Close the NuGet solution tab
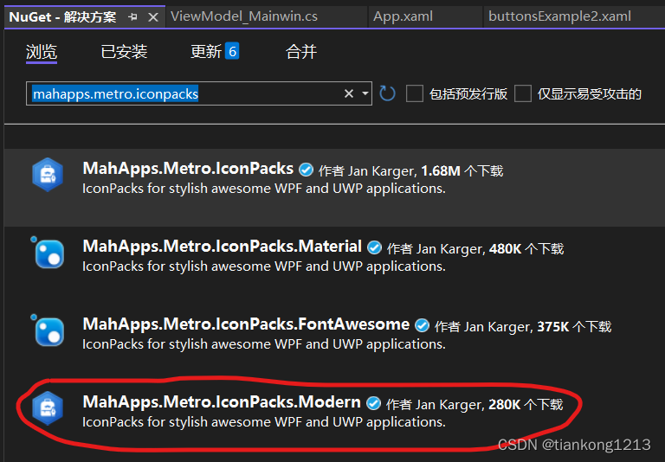The width and height of the screenshot is (665, 462). [153, 17]
